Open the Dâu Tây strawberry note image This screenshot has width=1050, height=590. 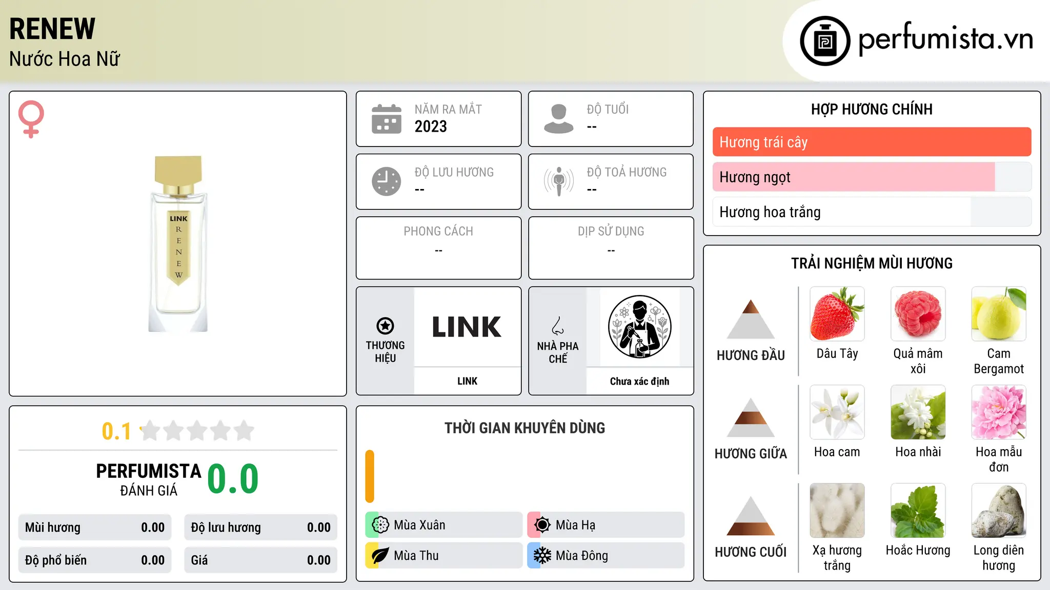[837, 314]
